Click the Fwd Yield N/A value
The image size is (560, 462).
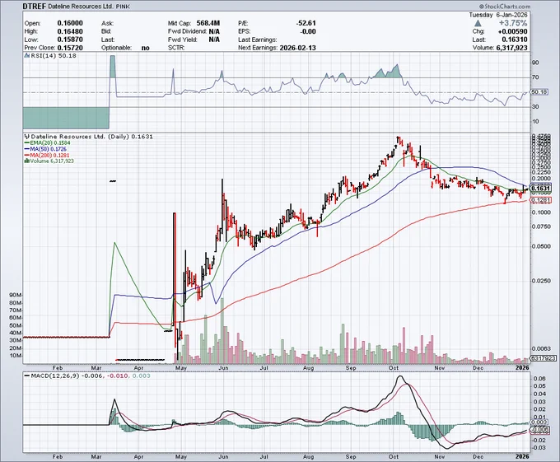[214, 40]
